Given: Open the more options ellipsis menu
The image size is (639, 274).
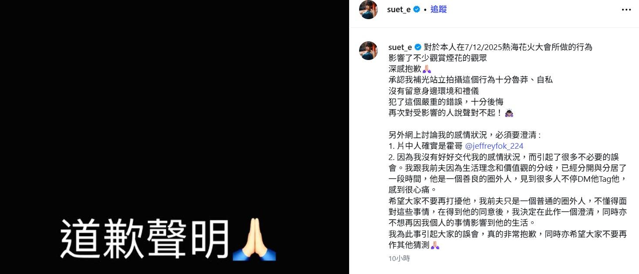Looking at the screenshot, I should [x=627, y=10].
